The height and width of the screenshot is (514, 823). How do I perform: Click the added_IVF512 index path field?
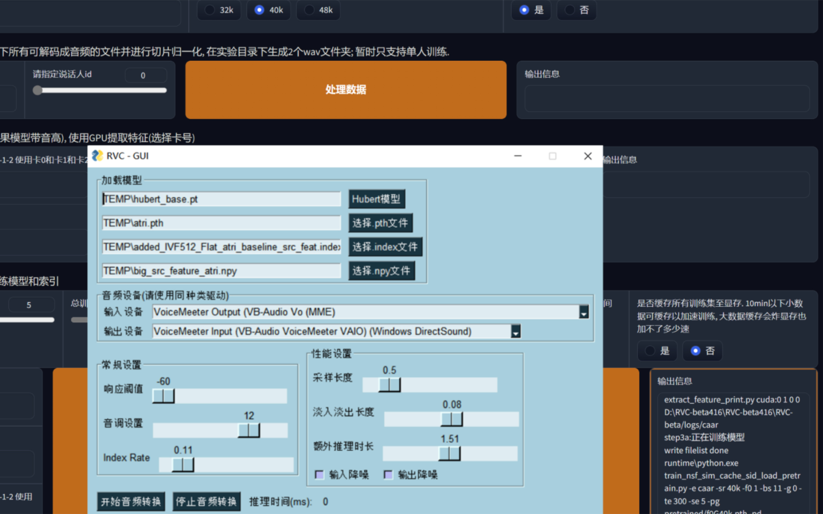222,247
